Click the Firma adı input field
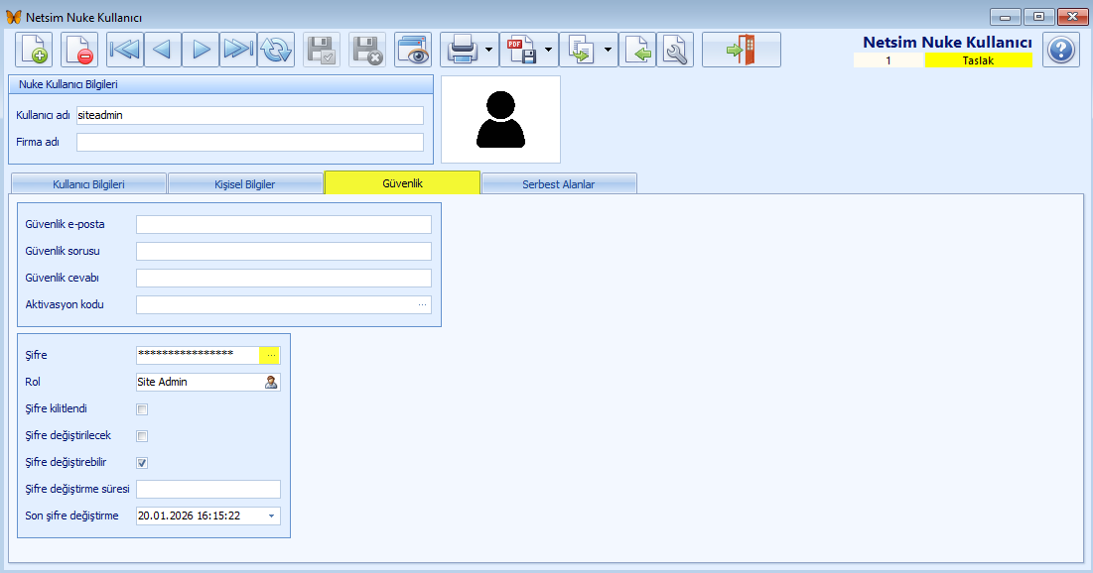Screen dimensions: 1093x573 (249, 142)
